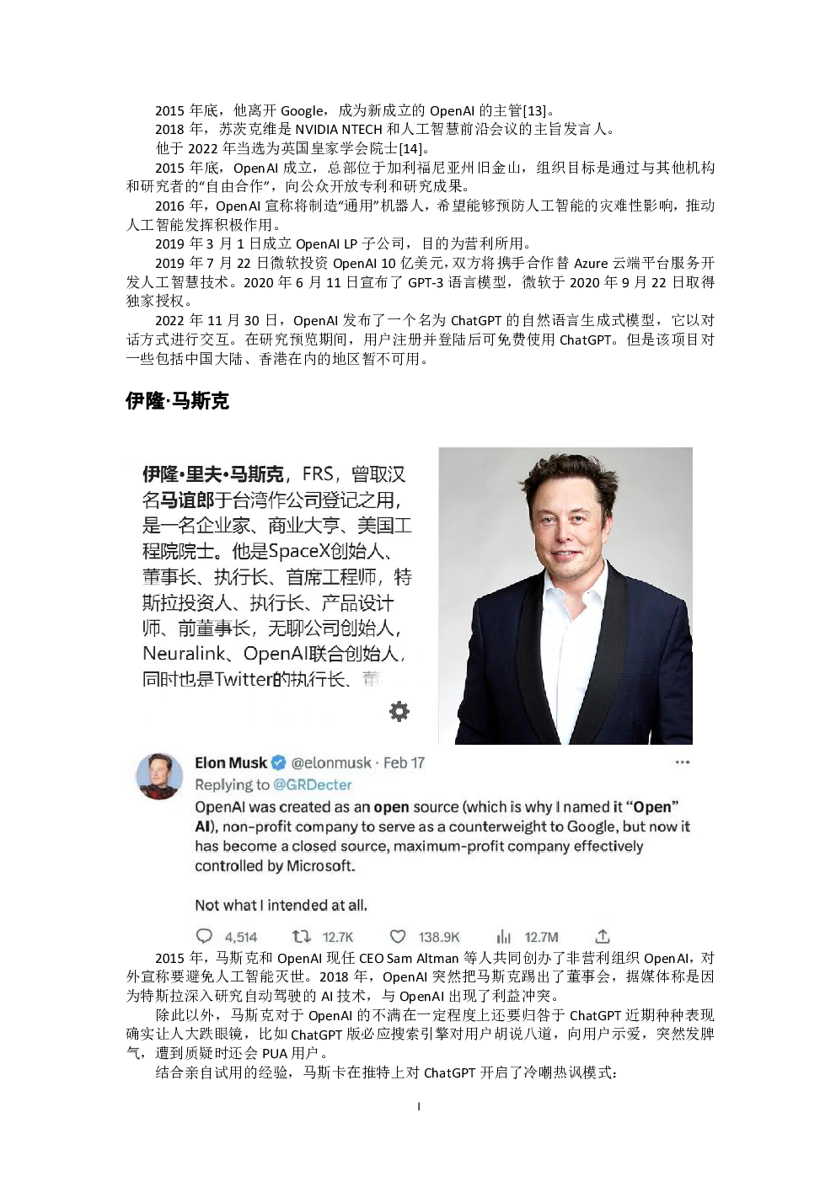Click Elon Musk's round profile avatar
Image resolution: width=836 pixels, height=1182 pixels.
pos(159,776)
